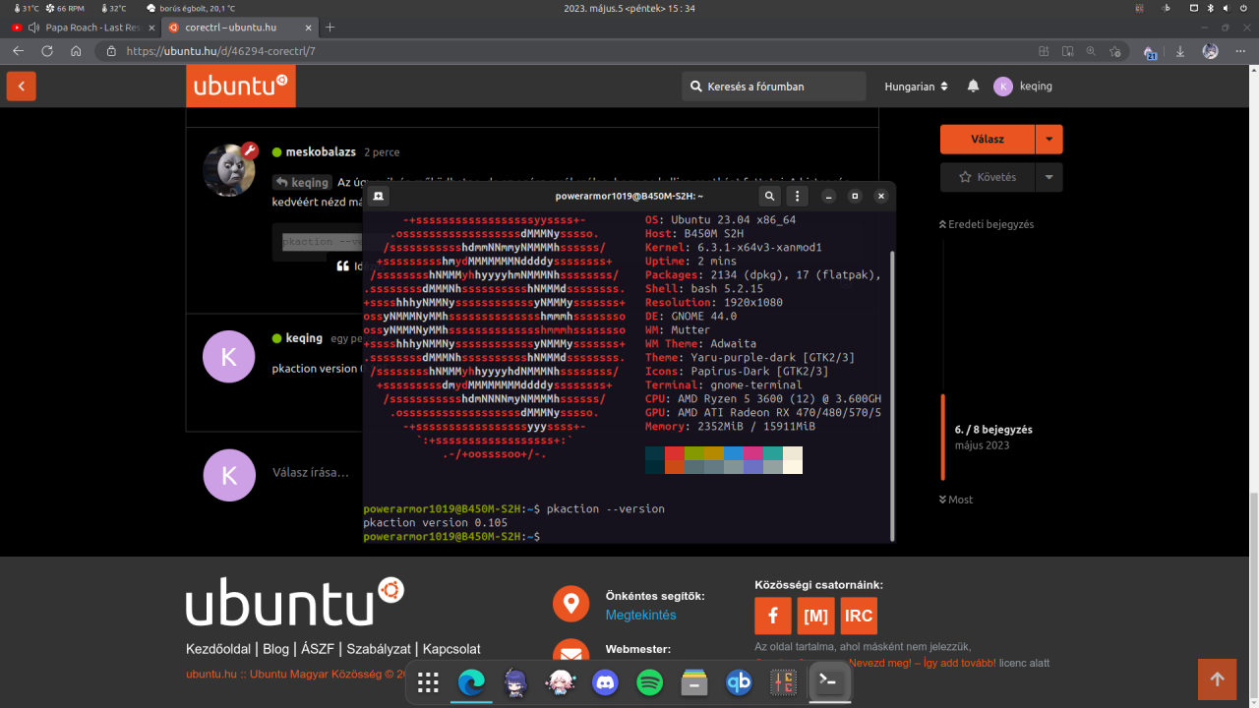The width and height of the screenshot is (1259, 708).
Task: Open the Facebook community channel icon
Action: pyautogui.click(x=773, y=616)
